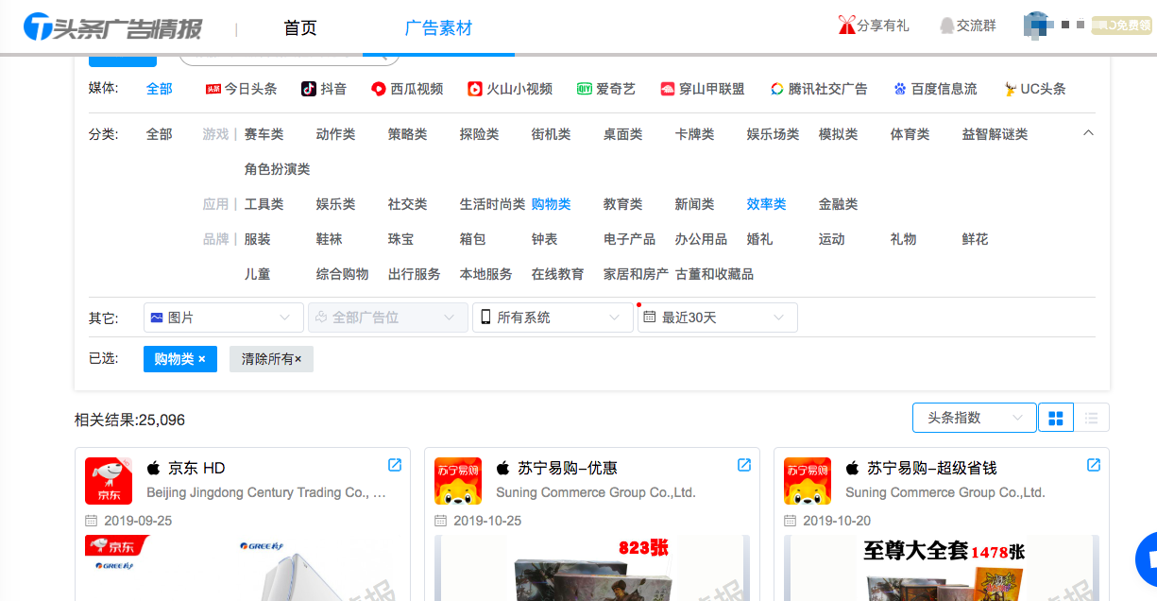
Task: Select the 服装 brand category
Action: 257,239
